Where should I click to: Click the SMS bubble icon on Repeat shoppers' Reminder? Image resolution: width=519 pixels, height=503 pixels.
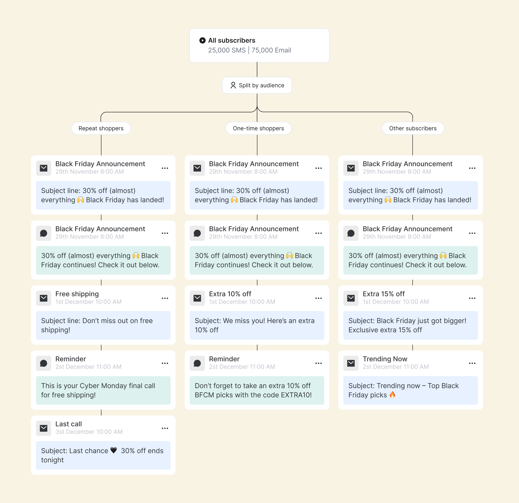pos(44,363)
